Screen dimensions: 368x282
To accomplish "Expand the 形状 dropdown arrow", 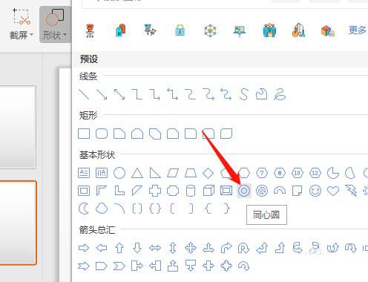I will tap(65, 35).
